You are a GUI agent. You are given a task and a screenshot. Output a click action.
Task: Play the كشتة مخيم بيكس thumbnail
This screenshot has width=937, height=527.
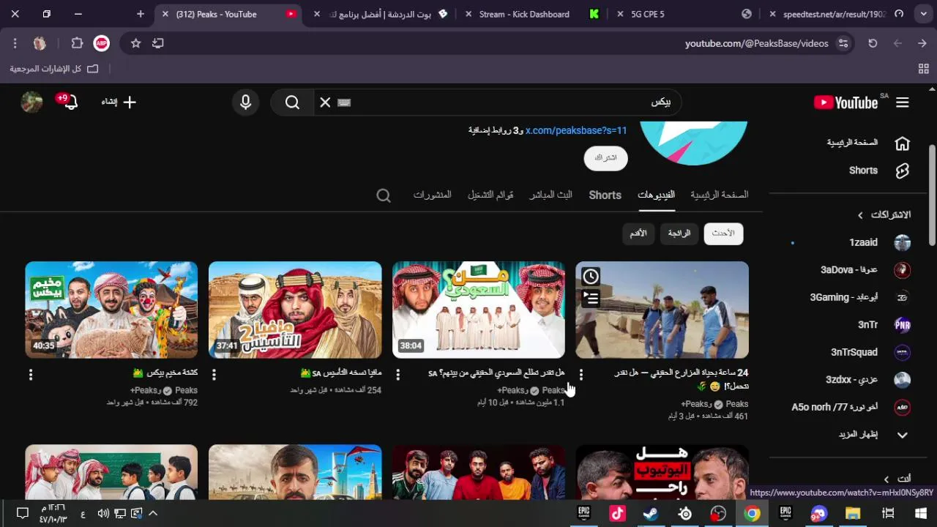pos(111,310)
